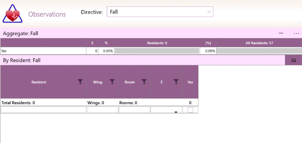Open the Σ column filter funnel in By Resident

tap(176, 82)
